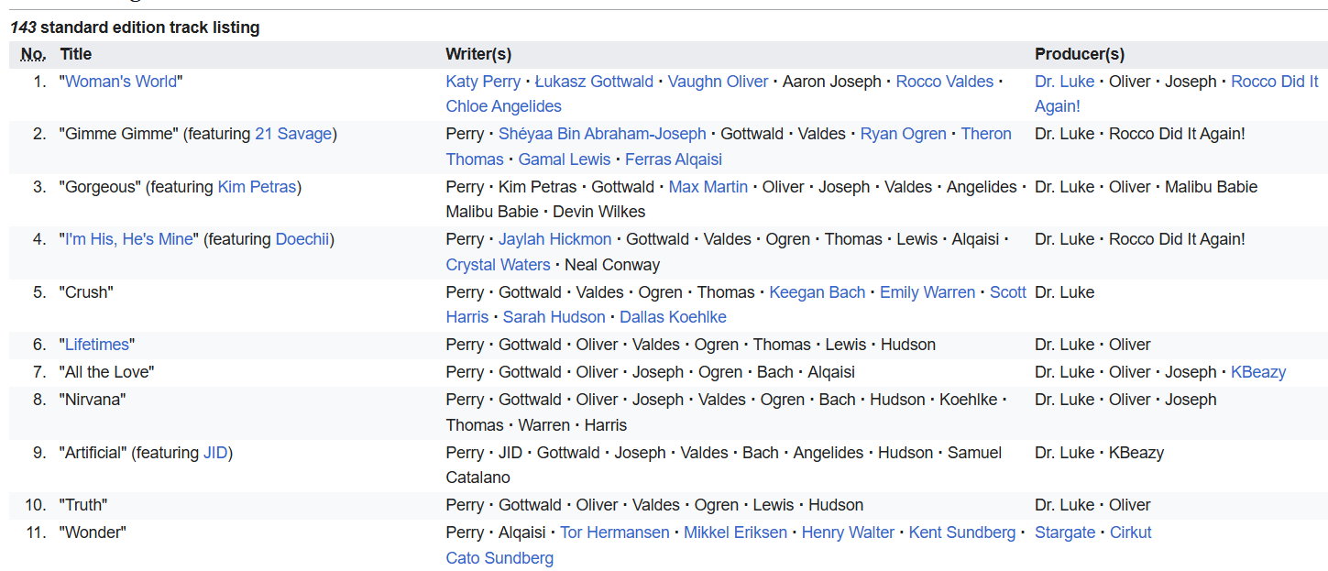Click the Łukasz Gottwald link
Screen dimensions: 1328x571
pyautogui.click(x=594, y=82)
